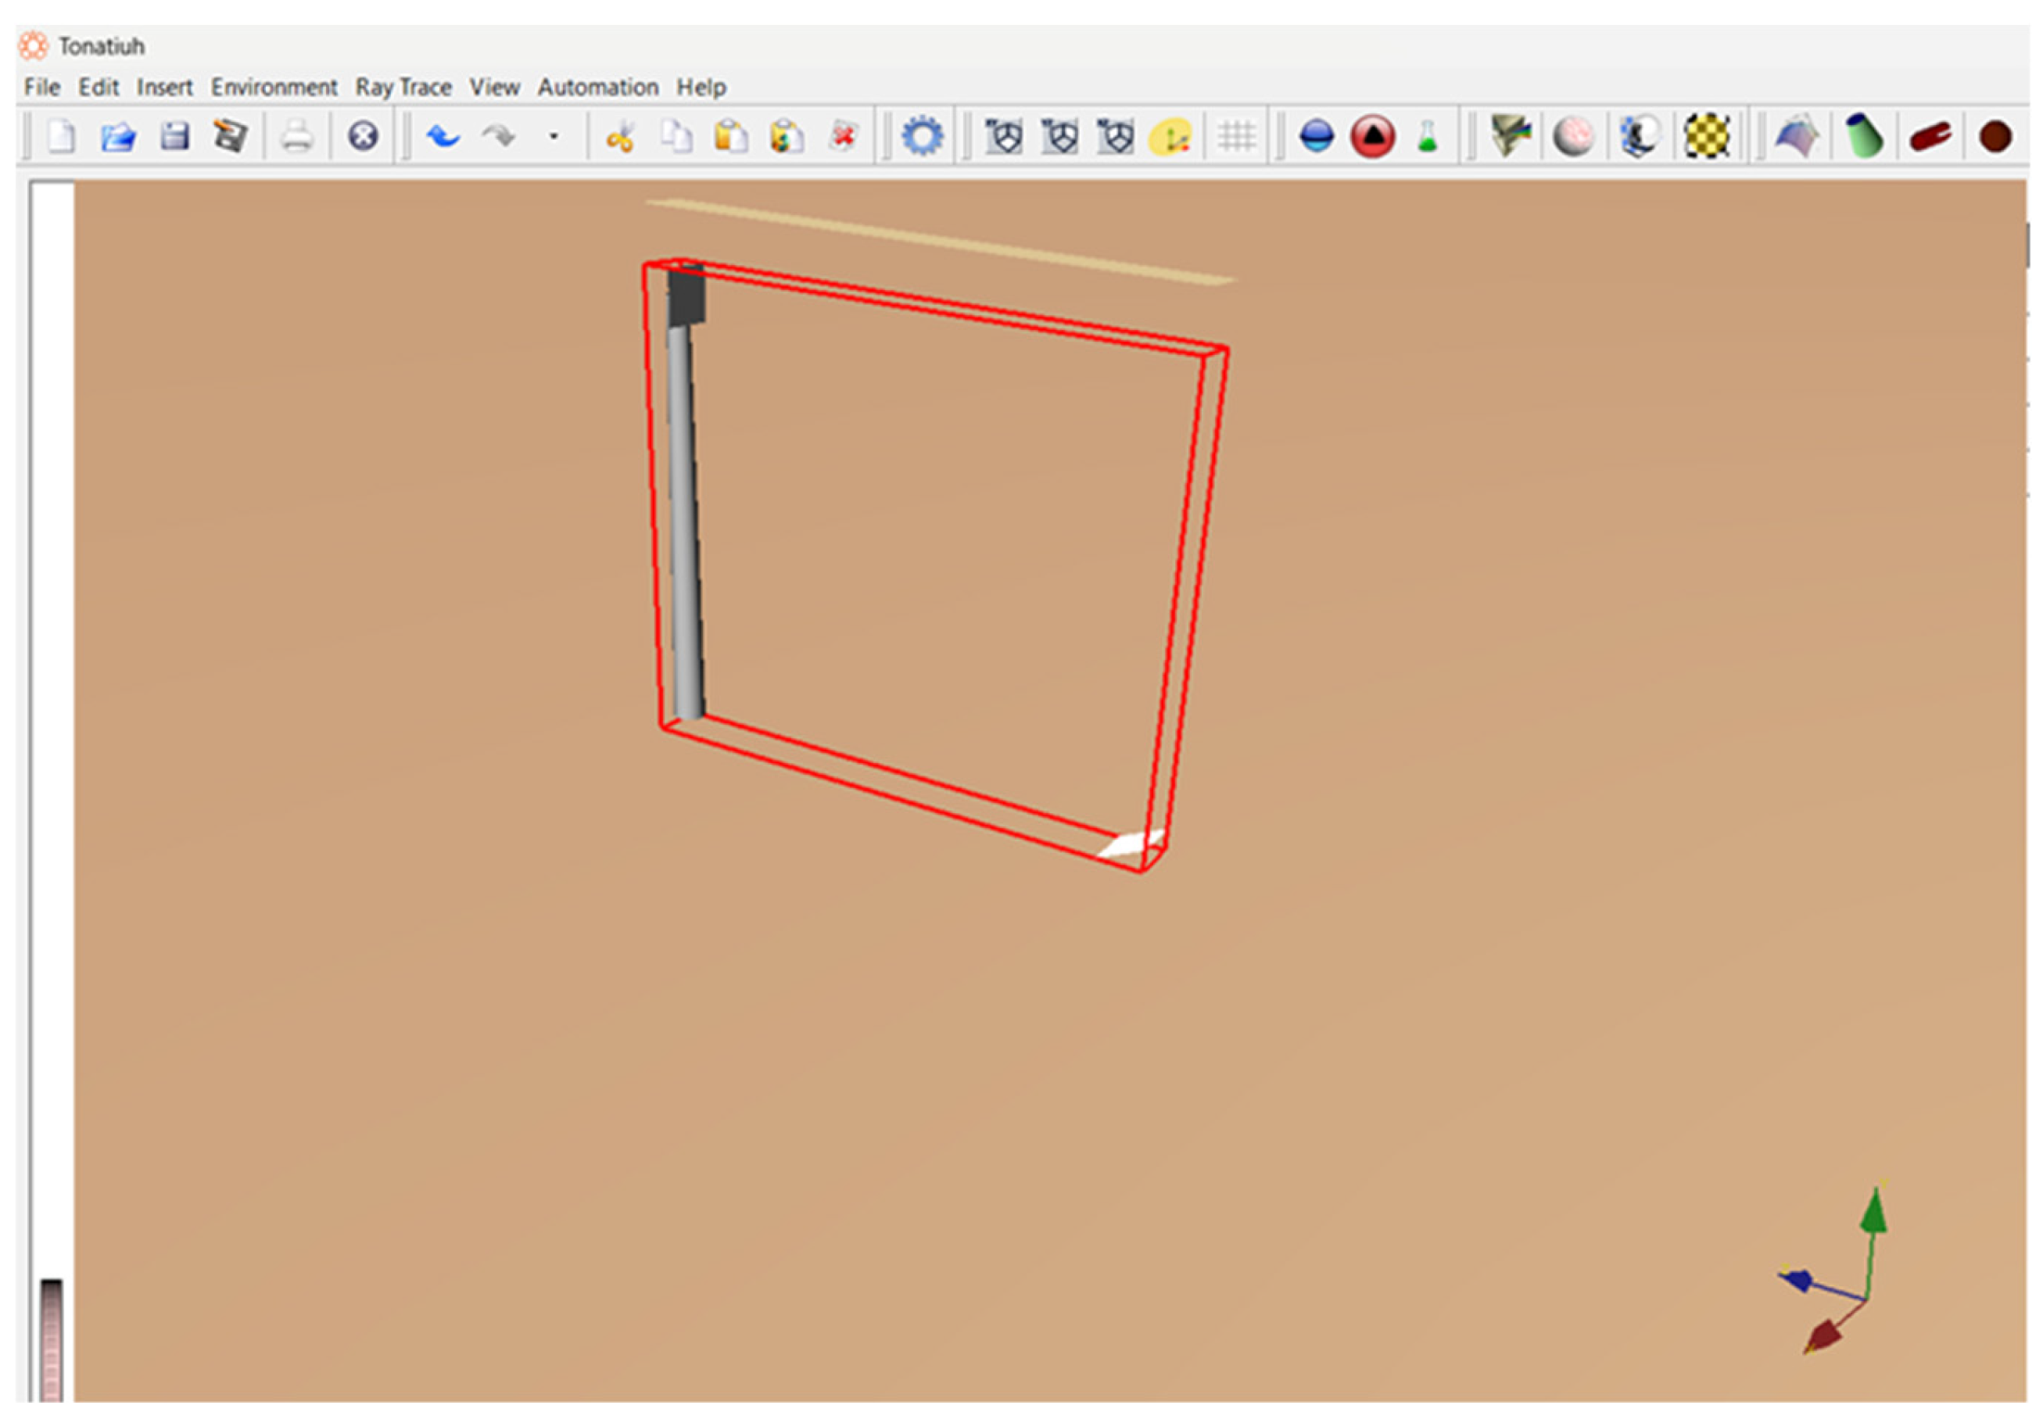This screenshot has width=2043, height=1423.
Task: Open the undo history dropdown arrow
Action: click(554, 137)
